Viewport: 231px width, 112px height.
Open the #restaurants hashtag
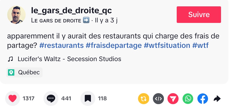pyautogui.click(x=61, y=46)
